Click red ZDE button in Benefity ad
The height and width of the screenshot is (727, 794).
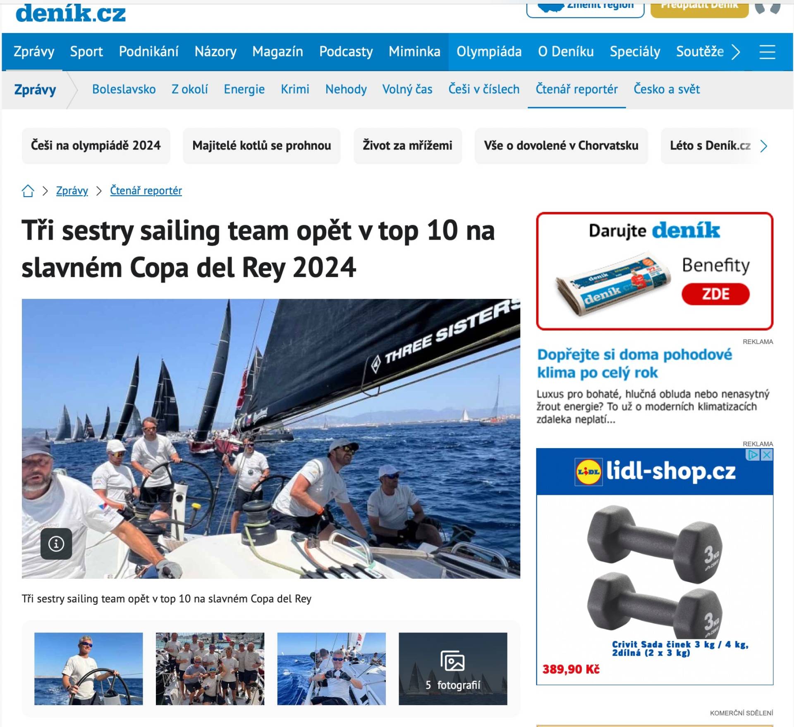point(715,294)
